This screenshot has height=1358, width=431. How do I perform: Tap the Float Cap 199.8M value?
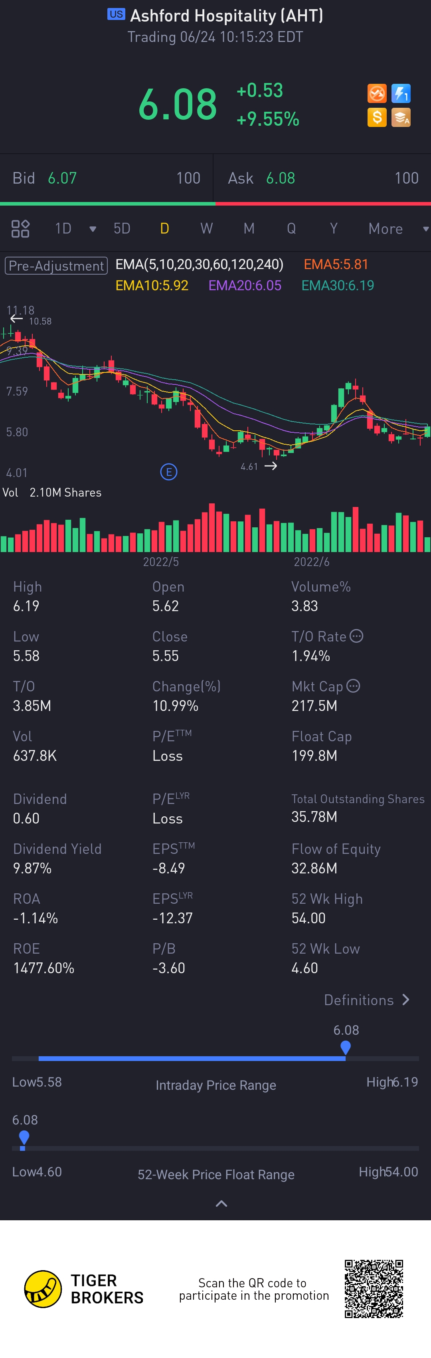[x=314, y=756]
